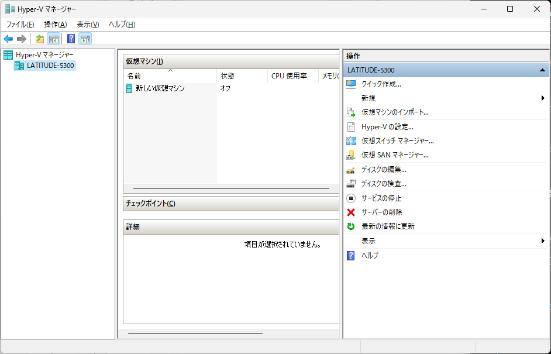Select the 新規 action entry
This screenshot has height=354, width=551.
[x=369, y=98]
